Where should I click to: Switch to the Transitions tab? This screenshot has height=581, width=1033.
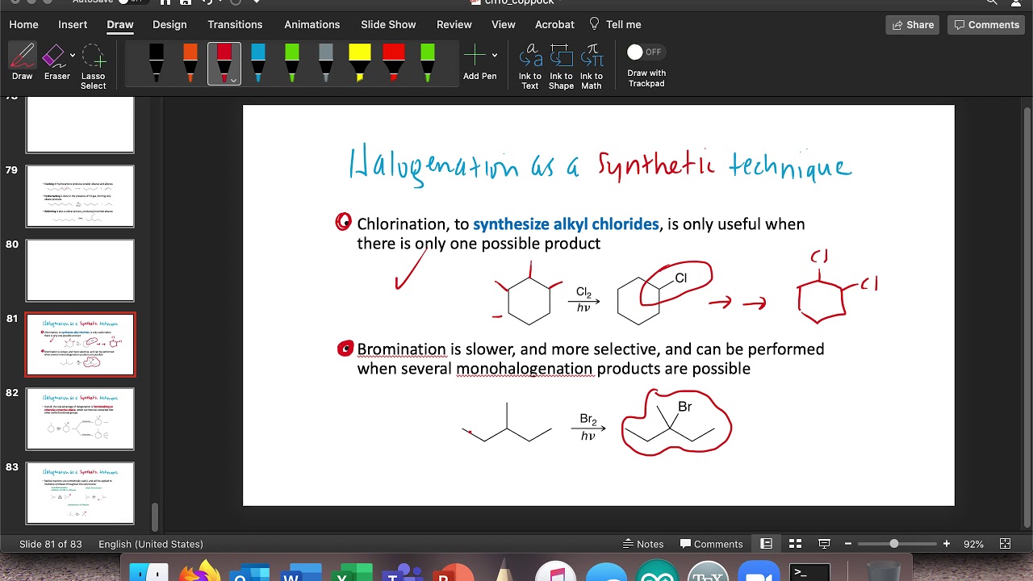point(235,24)
